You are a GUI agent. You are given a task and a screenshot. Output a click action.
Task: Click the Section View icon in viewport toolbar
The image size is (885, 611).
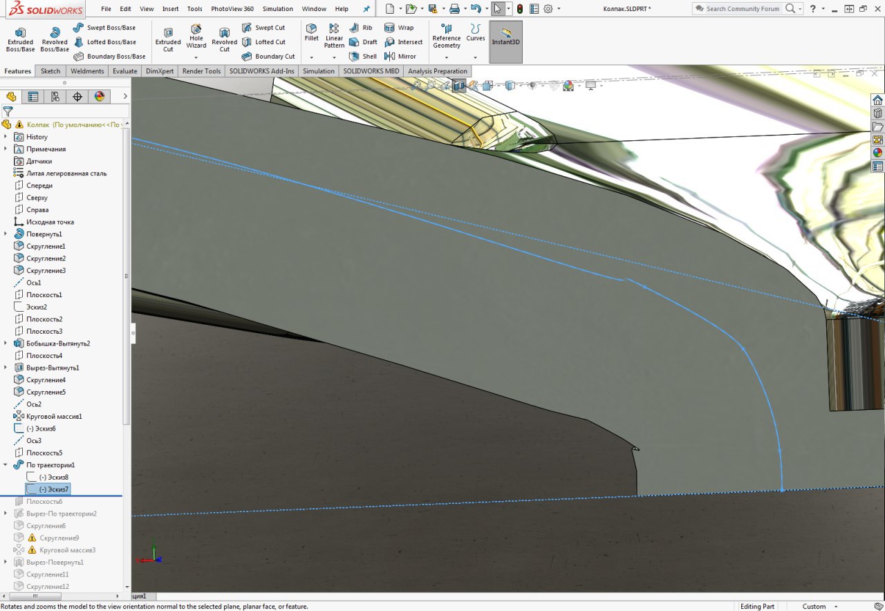[460, 86]
